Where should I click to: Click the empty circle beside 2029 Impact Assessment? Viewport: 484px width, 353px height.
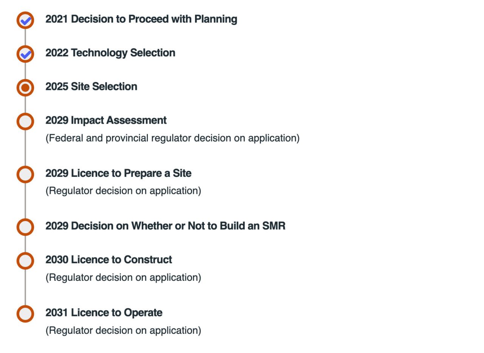[x=25, y=121]
